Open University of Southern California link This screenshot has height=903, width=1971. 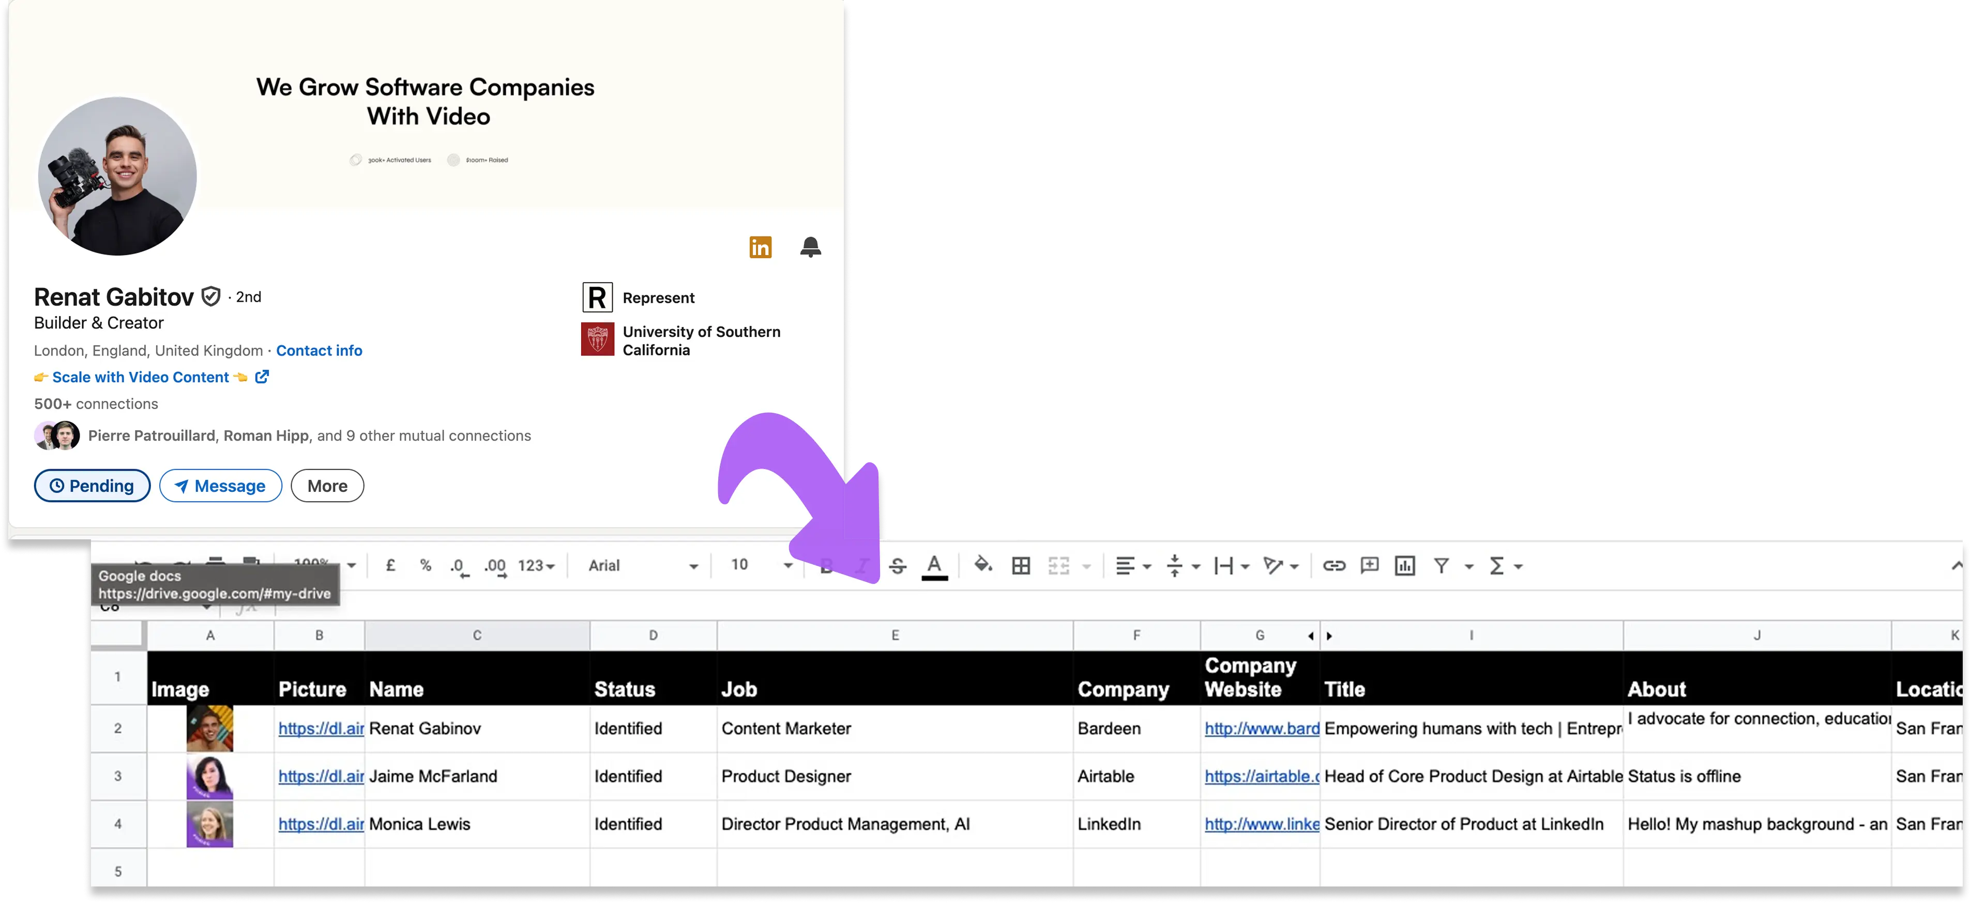tap(701, 340)
